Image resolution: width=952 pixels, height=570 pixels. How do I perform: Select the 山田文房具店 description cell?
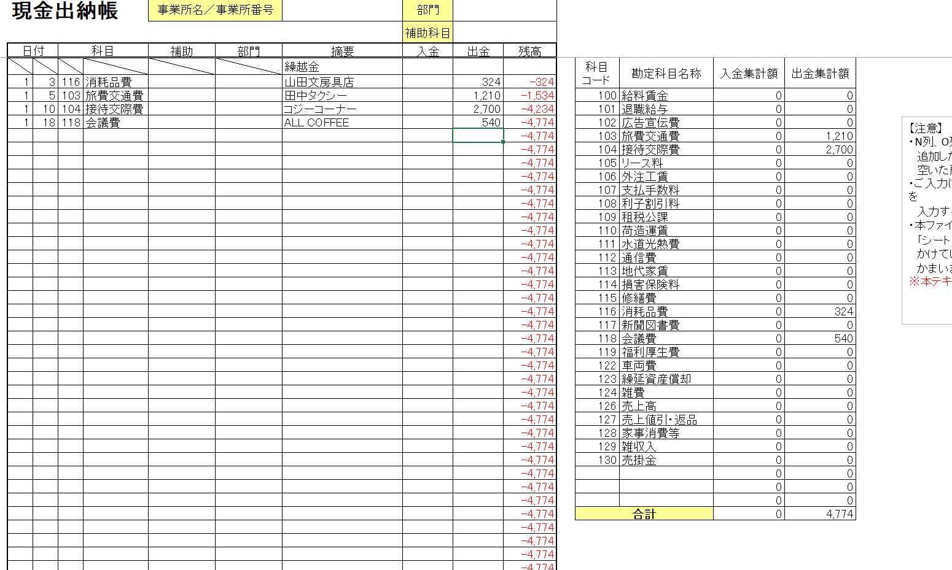pyautogui.click(x=342, y=82)
